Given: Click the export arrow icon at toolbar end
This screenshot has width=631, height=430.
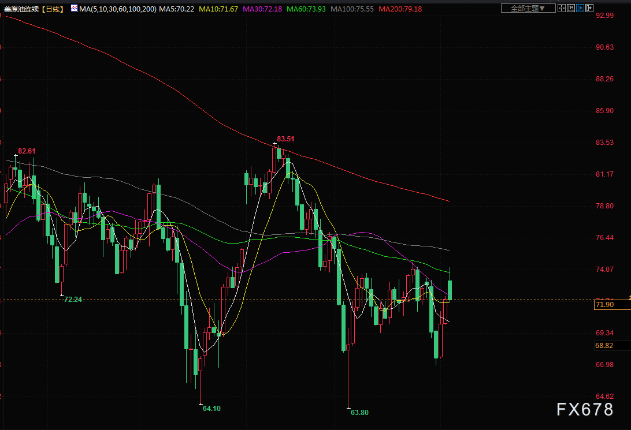Looking at the screenshot, I should (x=589, y=8).
